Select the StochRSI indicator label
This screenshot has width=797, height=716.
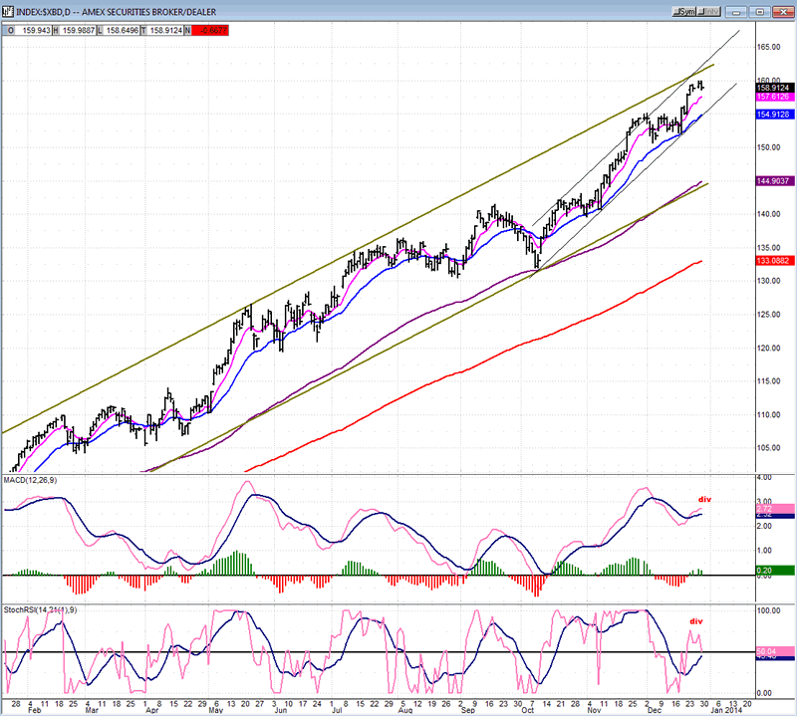(38, 606)
